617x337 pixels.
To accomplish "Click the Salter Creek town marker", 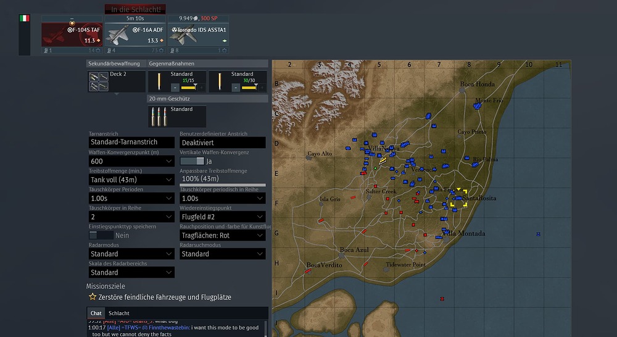I will pyautogui.click(x=369, y=197).
